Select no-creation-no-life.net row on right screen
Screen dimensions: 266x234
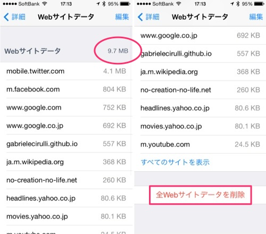click(x=200, y=90)
